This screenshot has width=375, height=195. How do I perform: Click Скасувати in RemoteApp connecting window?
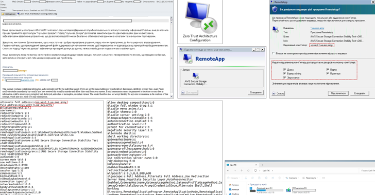[x=255, y=92]
